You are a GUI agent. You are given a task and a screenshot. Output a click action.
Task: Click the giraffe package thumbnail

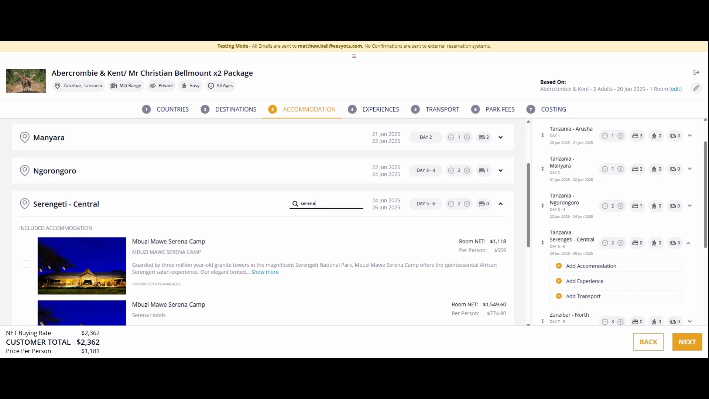26,81
